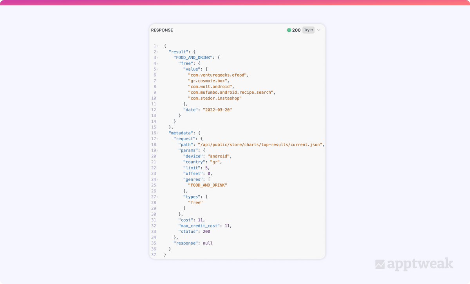Image resolution: width=470 pixels, height=284 pixels.
Task: Click "FOOD_AND_DRINK" value on line 25
Action: point(208,185)
